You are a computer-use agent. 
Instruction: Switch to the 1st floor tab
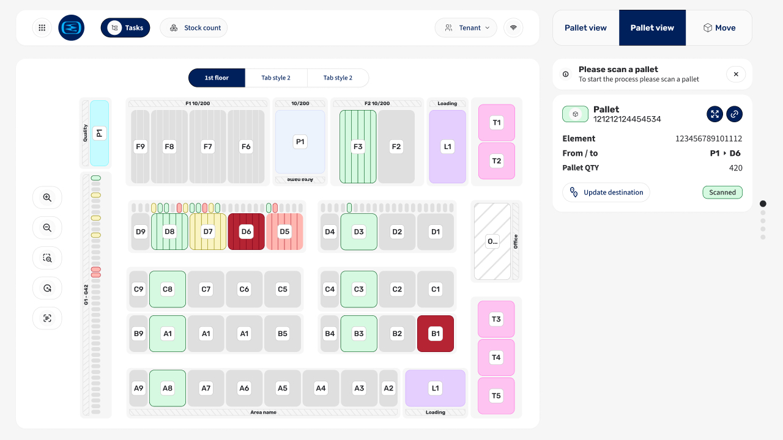[x=217, y=78]
